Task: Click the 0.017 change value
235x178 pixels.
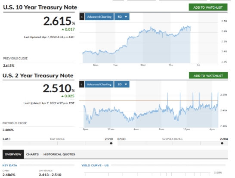Action: pos(68,29)
